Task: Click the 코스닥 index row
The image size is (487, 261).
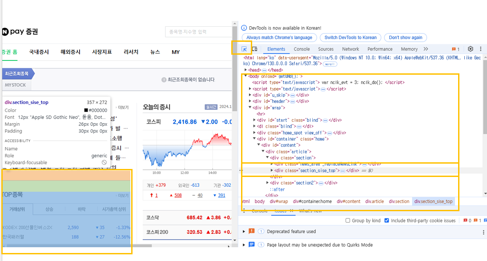Action: point(187,217)
